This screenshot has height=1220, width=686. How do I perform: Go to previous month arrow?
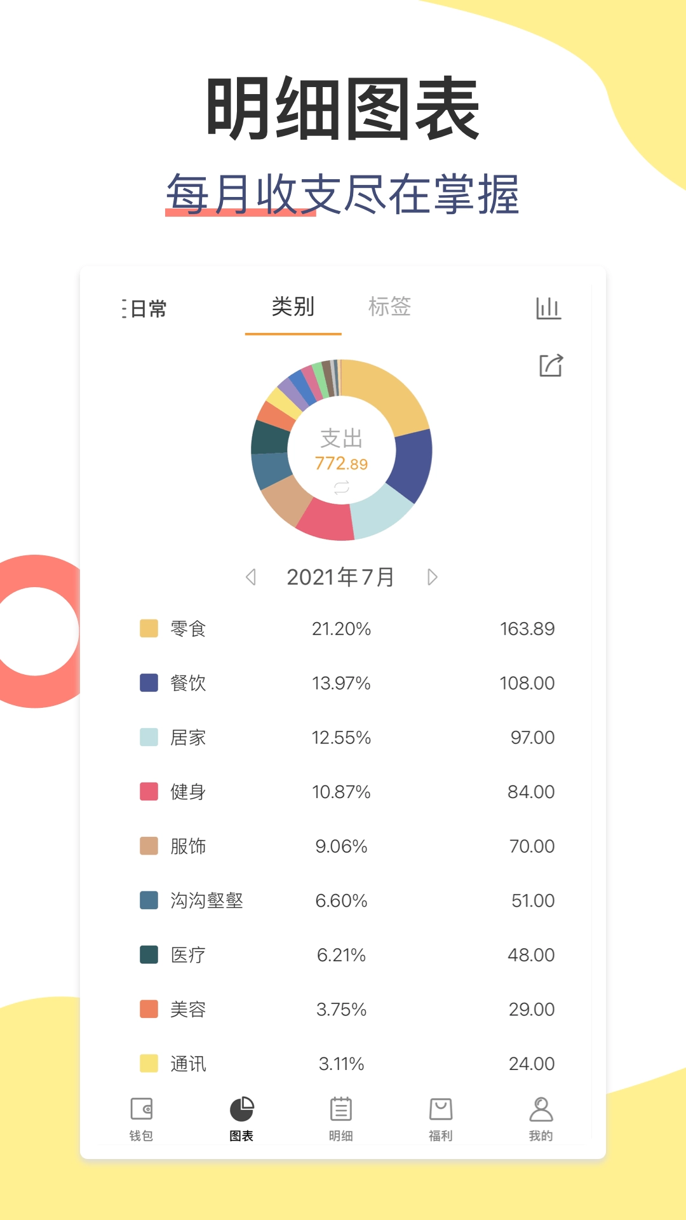[x=251, y=577]
